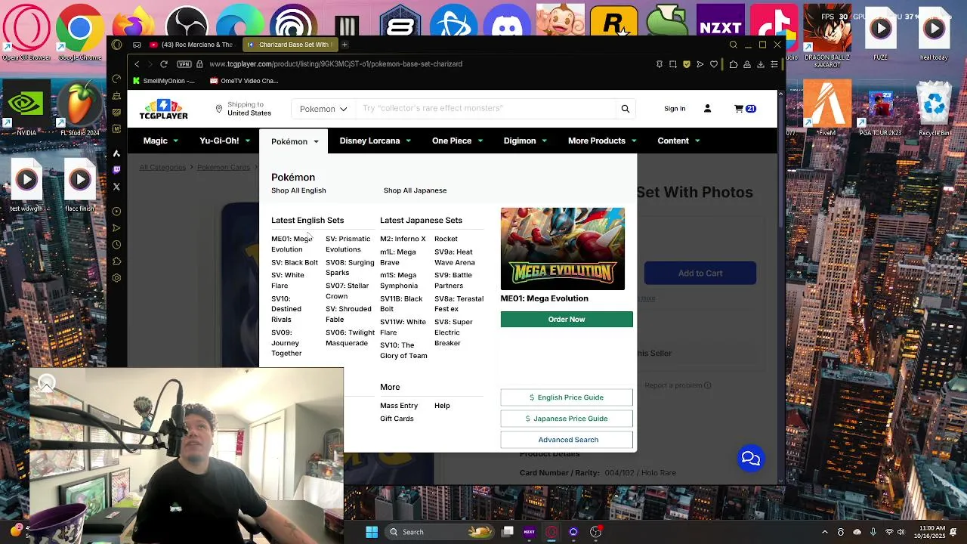Open SV9a: Heat Wave Arena set

pyautogui.click(x=455, y=257)
